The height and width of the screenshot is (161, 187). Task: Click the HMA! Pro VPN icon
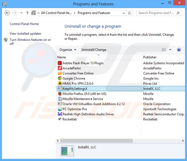pos(60,83)
